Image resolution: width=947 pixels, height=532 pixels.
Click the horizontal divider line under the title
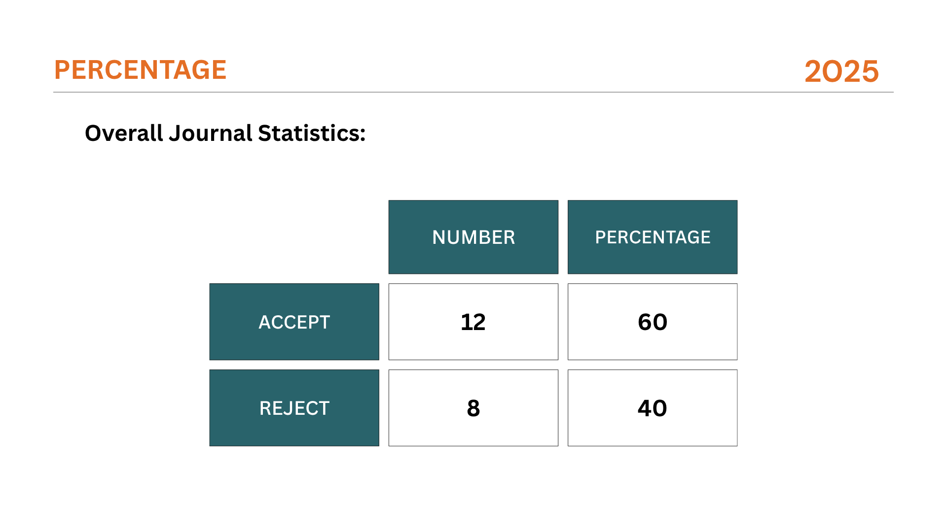[473, 92]
